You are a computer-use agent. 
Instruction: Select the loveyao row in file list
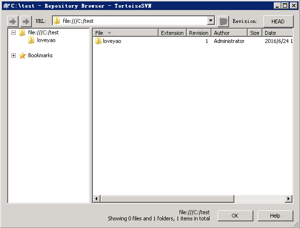[193, 41]
